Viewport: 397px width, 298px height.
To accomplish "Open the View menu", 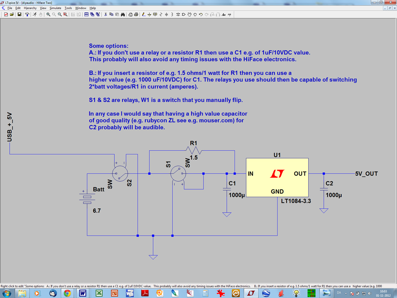I will tap(43, 8).
